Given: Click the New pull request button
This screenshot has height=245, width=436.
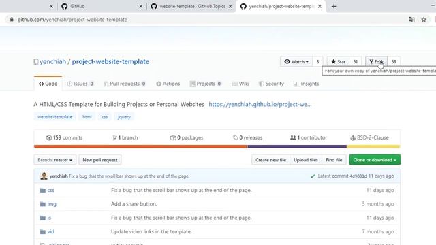Looking at the screenshot, I should (100, 160).
